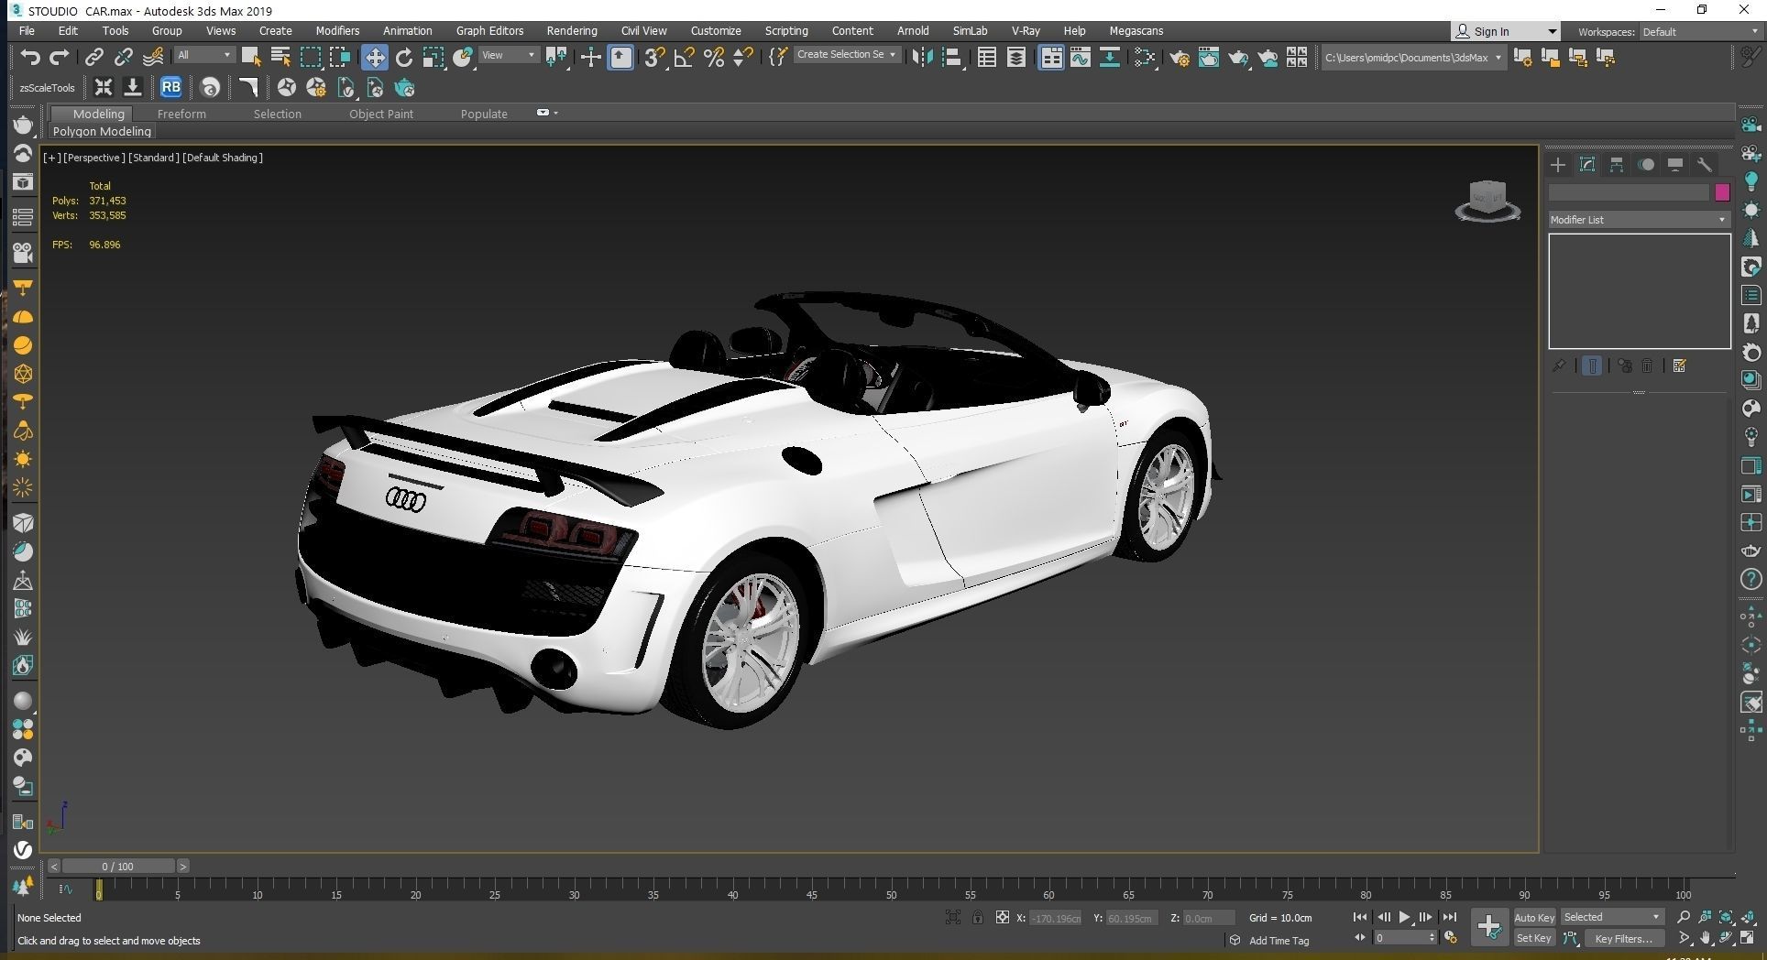Screen dimensions: 1767x960
Task: Open the Modifier List dropdown
Action: pos(1639,220)
